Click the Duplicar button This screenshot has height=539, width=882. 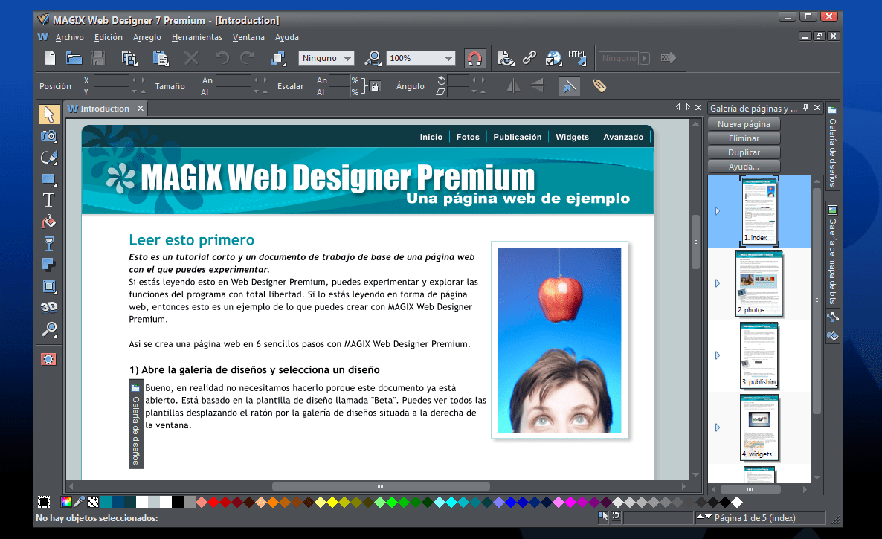point(744,152)
